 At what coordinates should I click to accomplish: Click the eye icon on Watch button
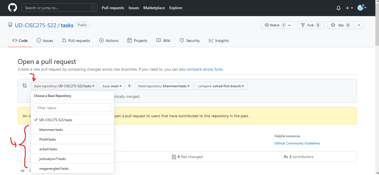pyautogui.click(x=267, y=25)
